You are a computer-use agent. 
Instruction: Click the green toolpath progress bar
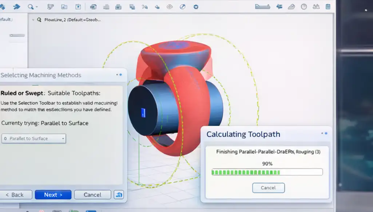coord(267,172)
